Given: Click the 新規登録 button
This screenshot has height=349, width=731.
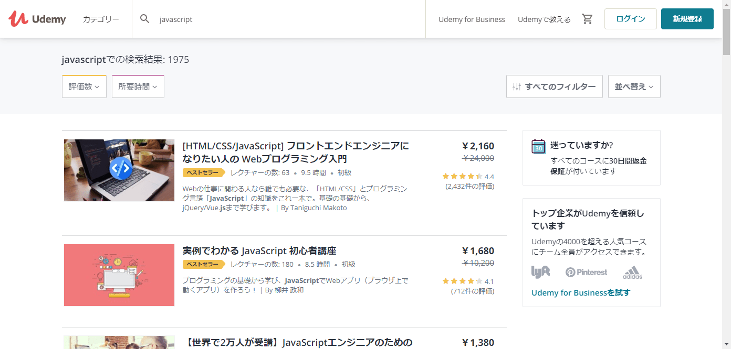Looking at the screenshot, I should [x=687, y=18].
